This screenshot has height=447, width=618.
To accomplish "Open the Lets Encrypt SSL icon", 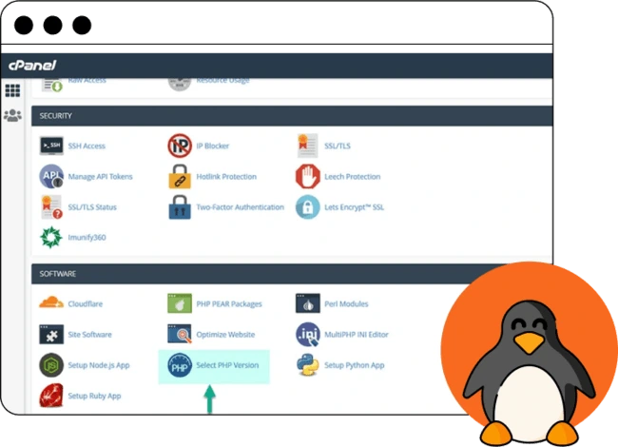I will click(307, 207).
